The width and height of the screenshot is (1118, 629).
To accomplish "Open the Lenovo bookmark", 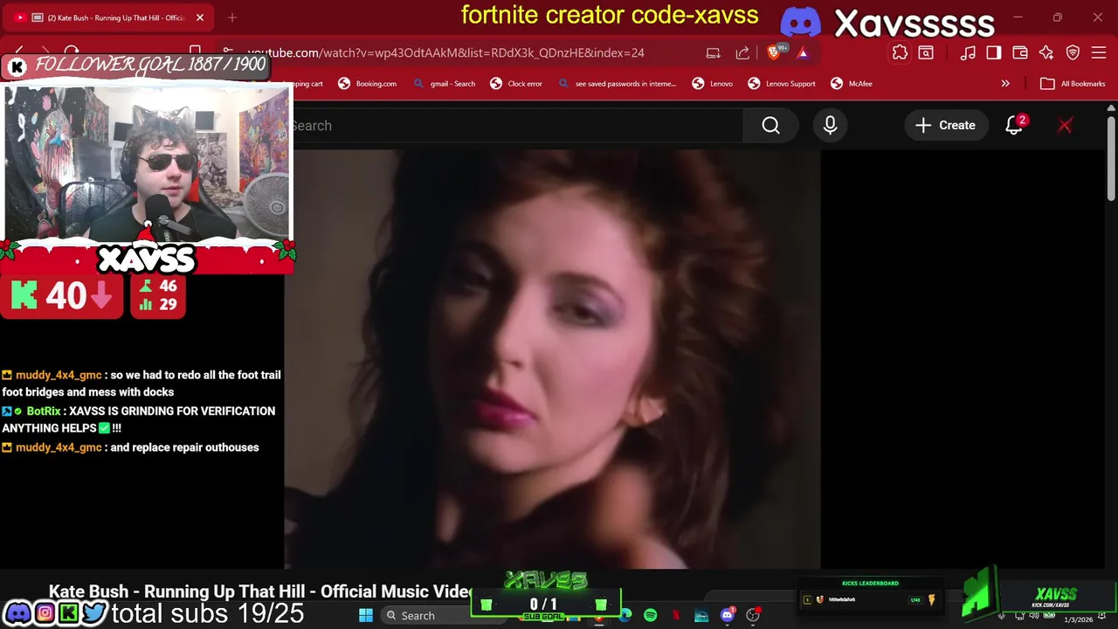I will point(712,84).
